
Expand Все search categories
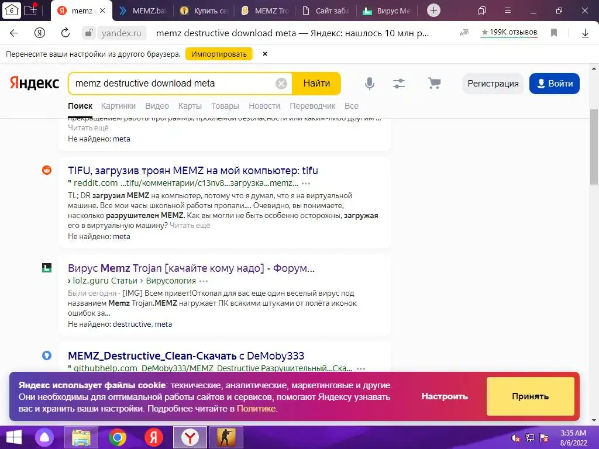(x=352, y=106)
